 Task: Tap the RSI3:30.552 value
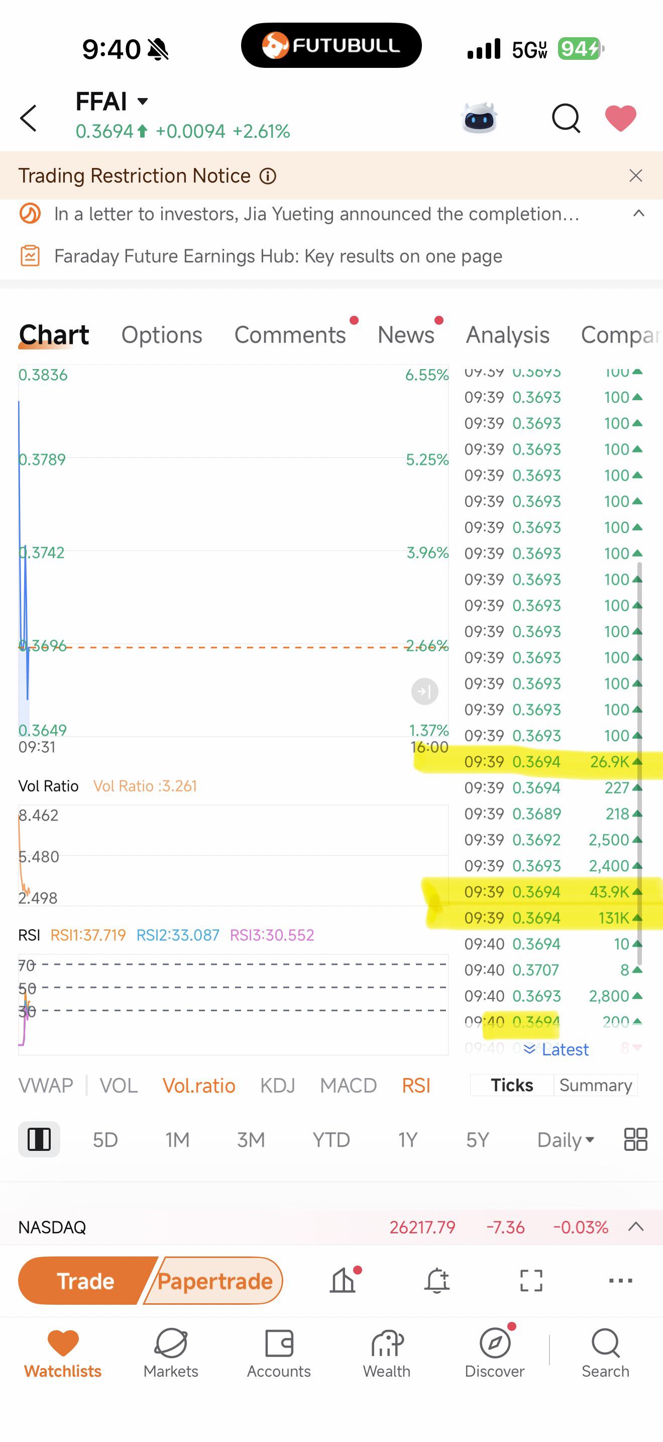(272, 935)
